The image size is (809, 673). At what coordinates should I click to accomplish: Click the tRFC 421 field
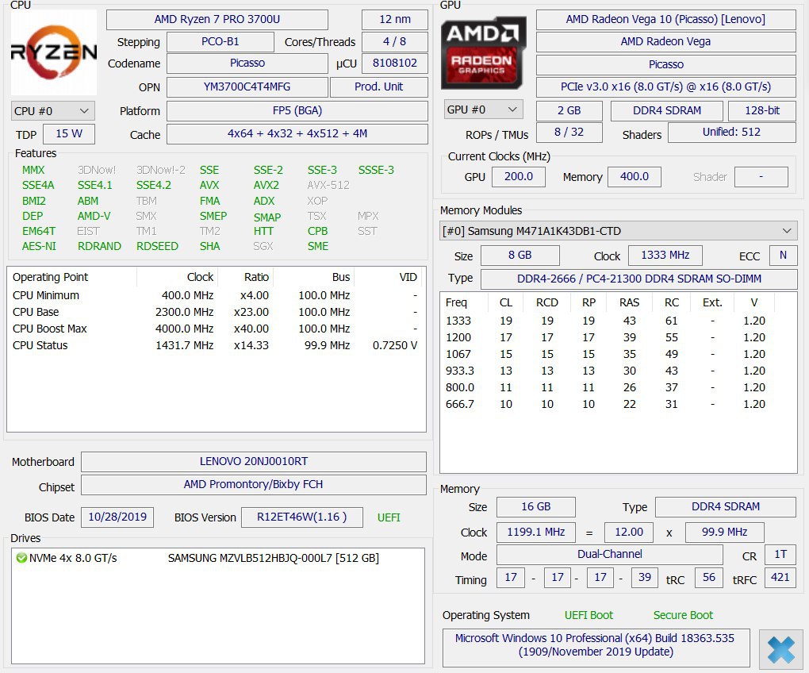[x=780, y=578]
